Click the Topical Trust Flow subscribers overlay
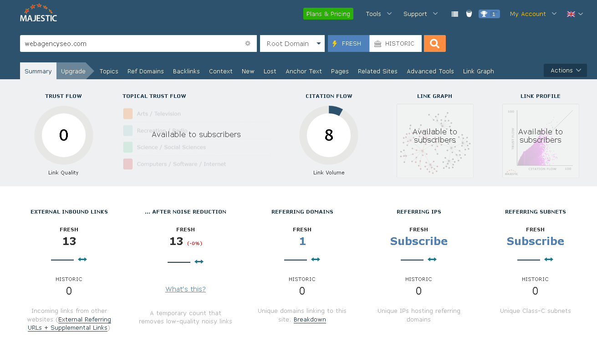597x342 pixels. pos(196,134)
